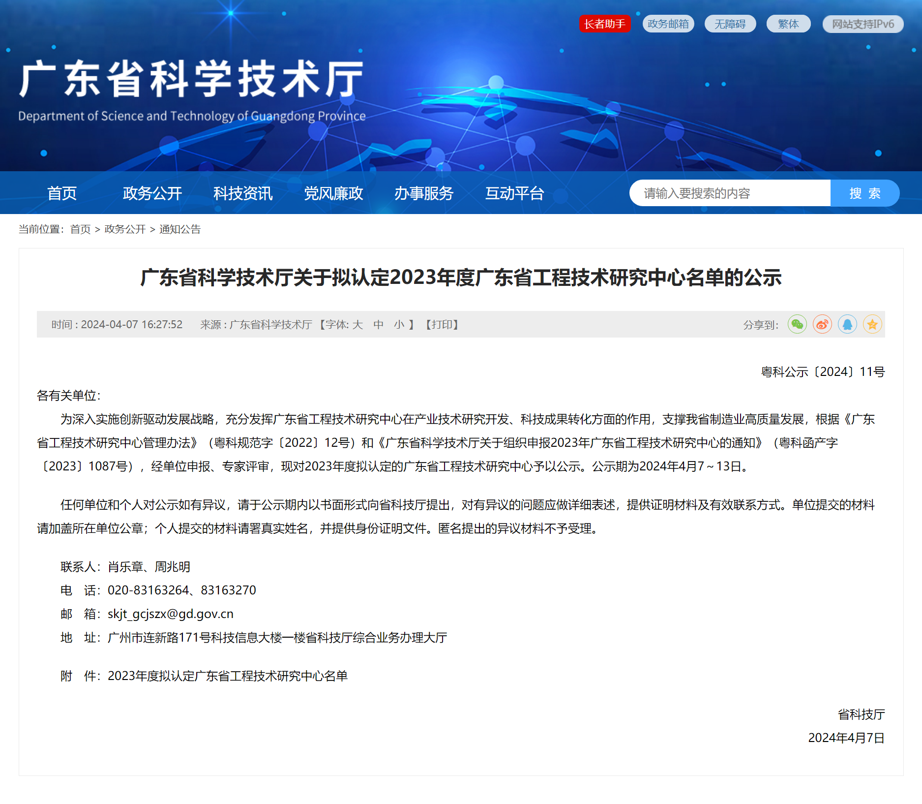The image size is (922, 804).
Task: Click breadcrumb 政务公开 link
Action: pyautogui.click(x=125, y=229)
